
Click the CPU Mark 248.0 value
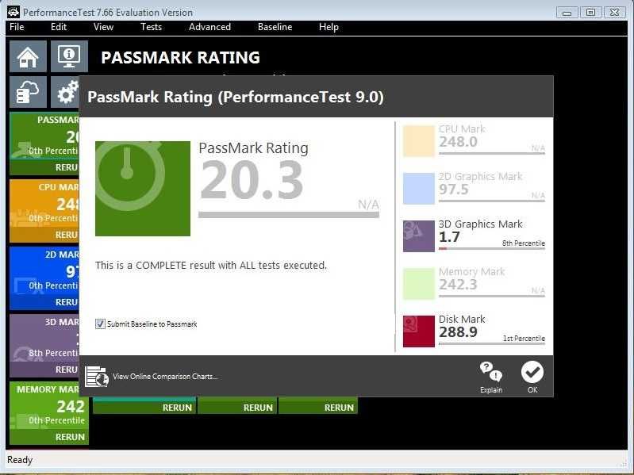[458, 142]
